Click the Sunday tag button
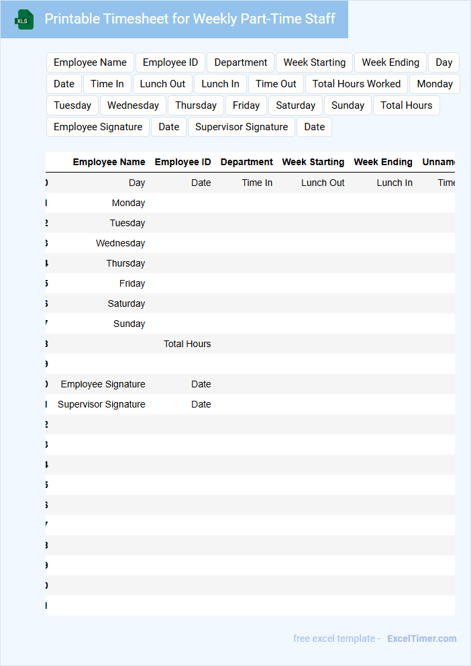 [x=348, y=105]
